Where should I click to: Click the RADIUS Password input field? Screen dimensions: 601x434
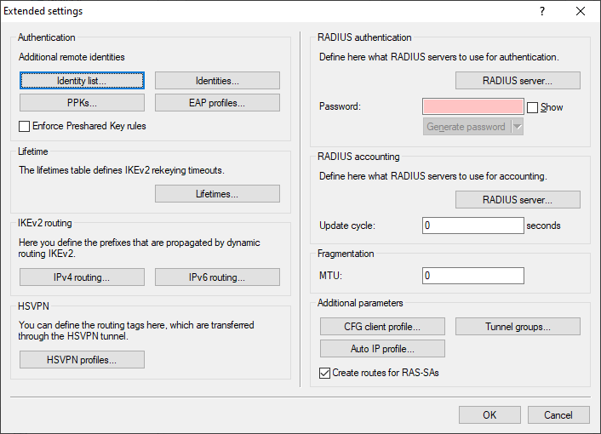click(x=472, y=106)
